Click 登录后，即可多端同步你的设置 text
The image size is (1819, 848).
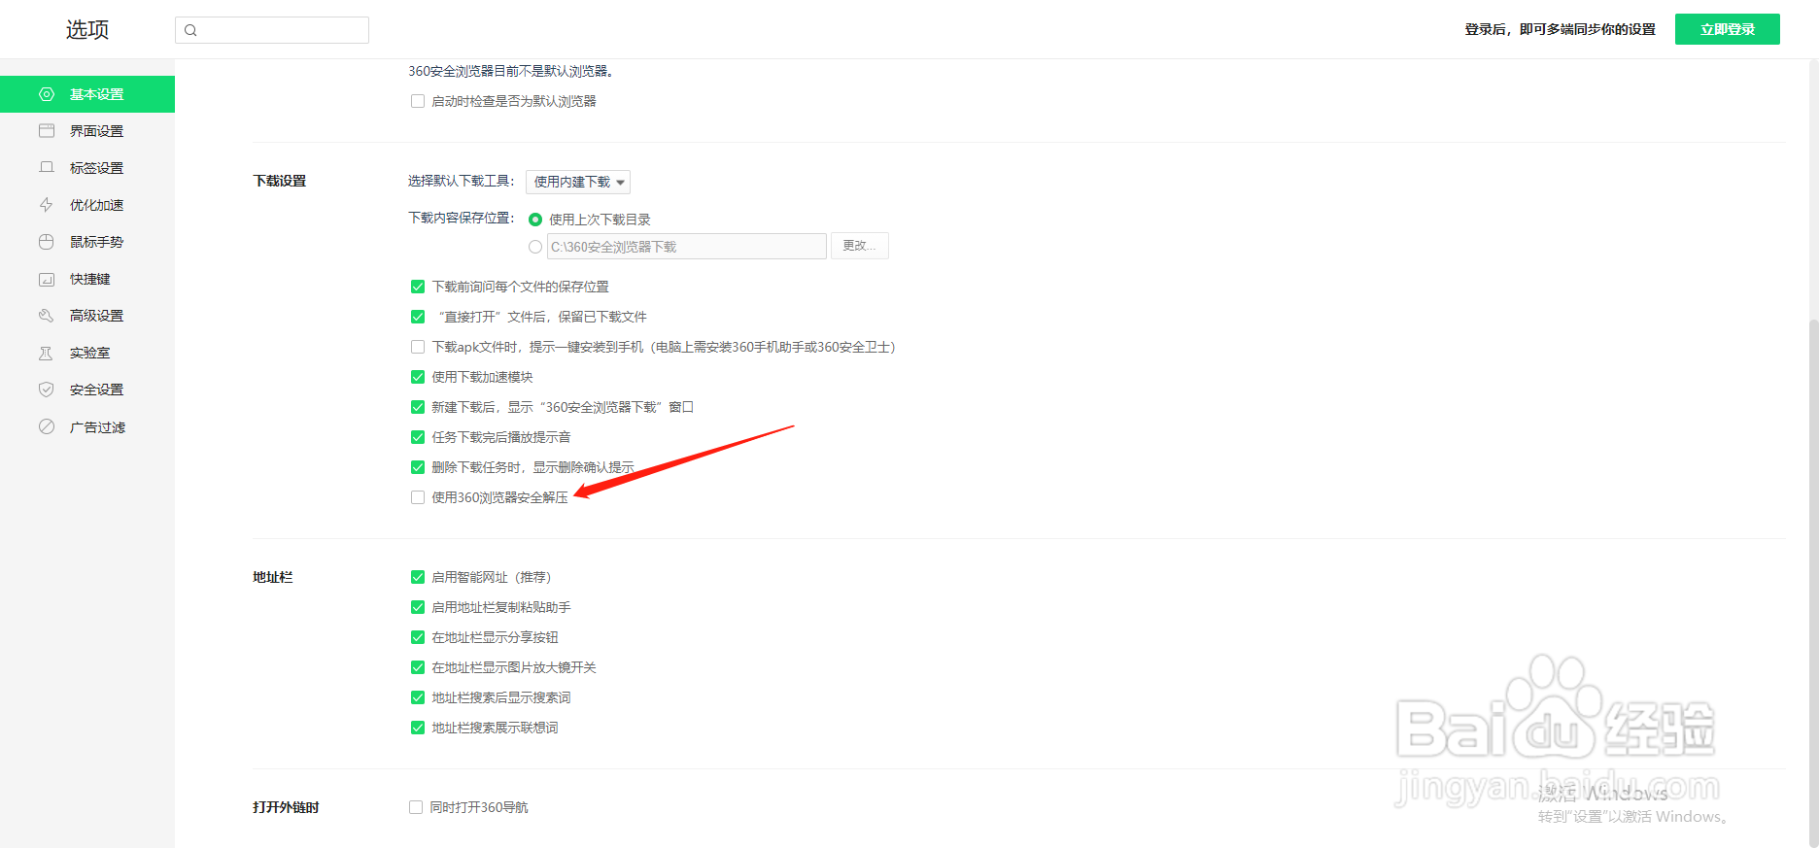(x=1561, y=29)
